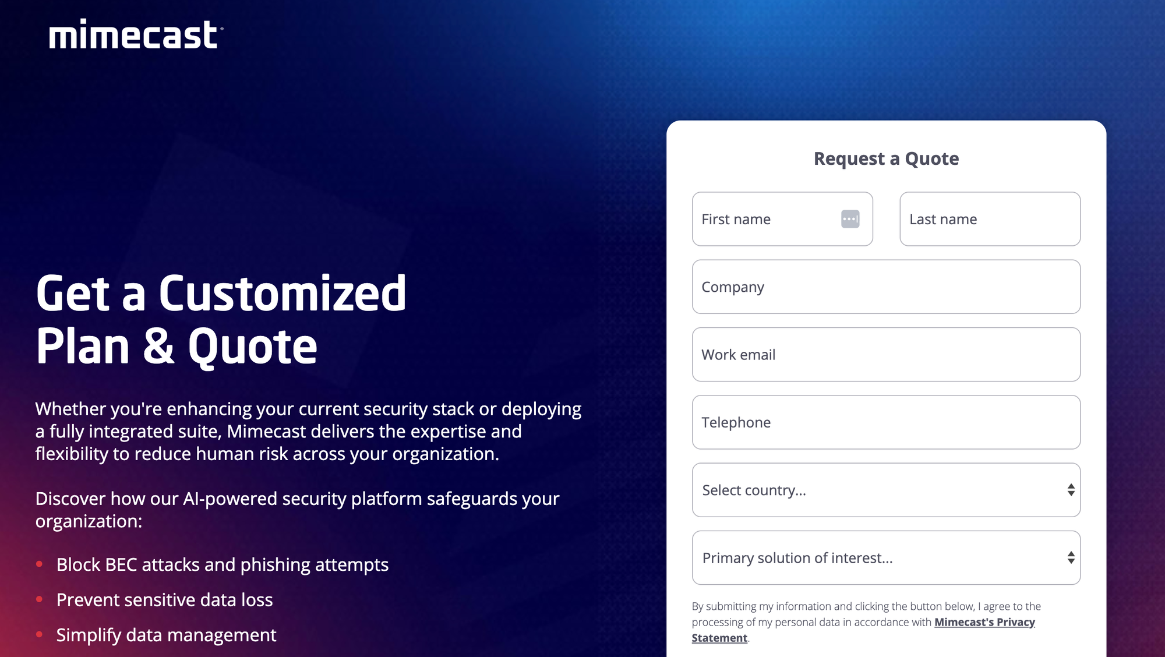Screen dimensions: 1165x657
Task: Click the autofill icon in First name
Action: click(x=850, y=219)
